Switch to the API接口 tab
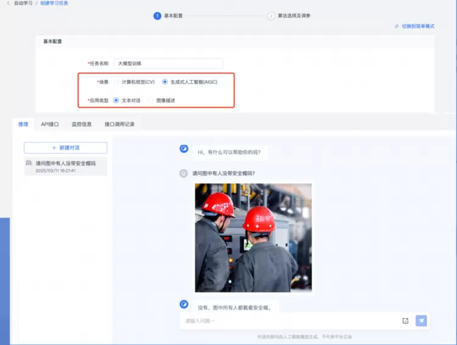Viewport: 457px width, 345px height. click(x=50, y=124)
